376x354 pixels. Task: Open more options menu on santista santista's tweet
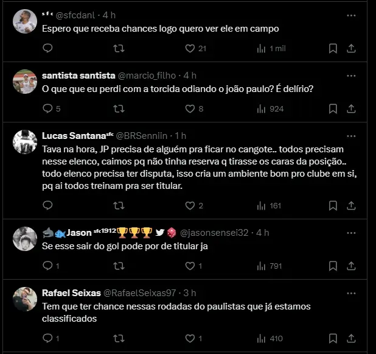click(x=351, y=76)
